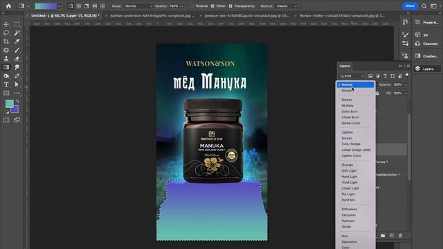
Task: Open the gradient Mode dropdown
Action: [x=138, y=6]
